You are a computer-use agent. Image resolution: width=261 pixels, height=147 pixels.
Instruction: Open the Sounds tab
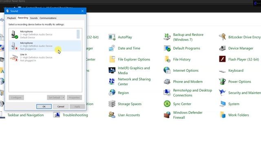pyautogui.click(x=34, y=18)
